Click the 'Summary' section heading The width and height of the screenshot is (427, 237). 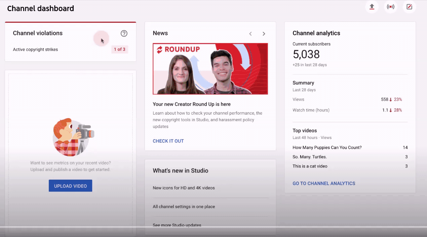(303, 83)
